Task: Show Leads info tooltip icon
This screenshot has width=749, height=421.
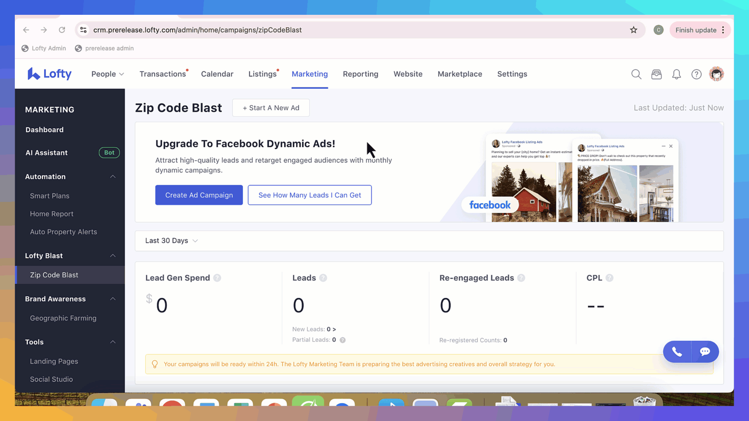Action: (x=323, y=278)
